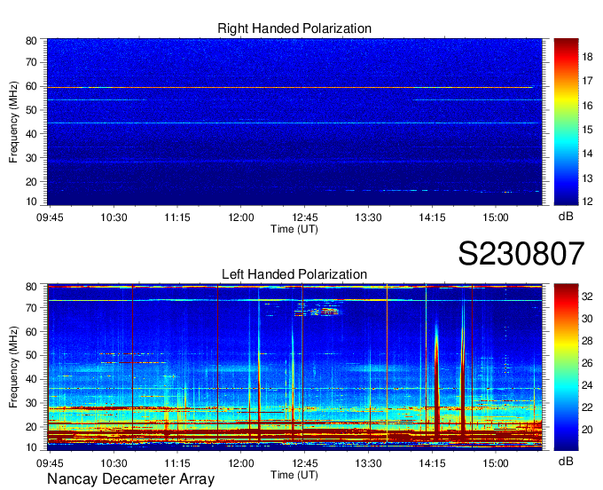Click the 15 value on the colorbar
The image size is (603, 490).
click(587, 130)
